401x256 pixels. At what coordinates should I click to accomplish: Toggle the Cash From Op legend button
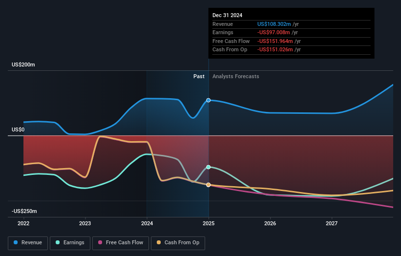(178, 243)
